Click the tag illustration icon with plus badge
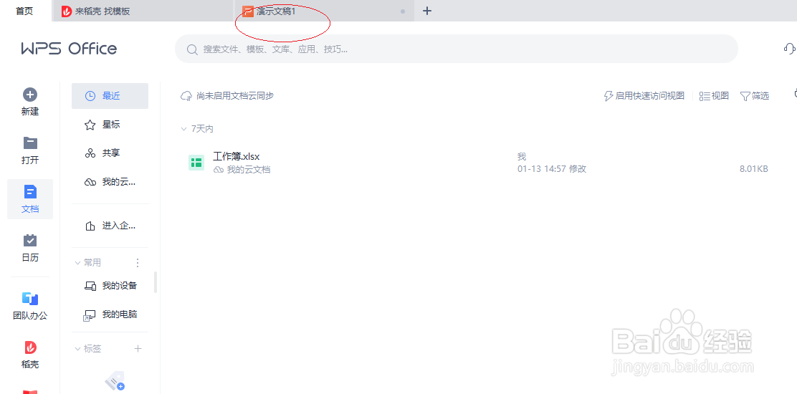This screenshot has width=797, height=394. click(x=115, y=380)
